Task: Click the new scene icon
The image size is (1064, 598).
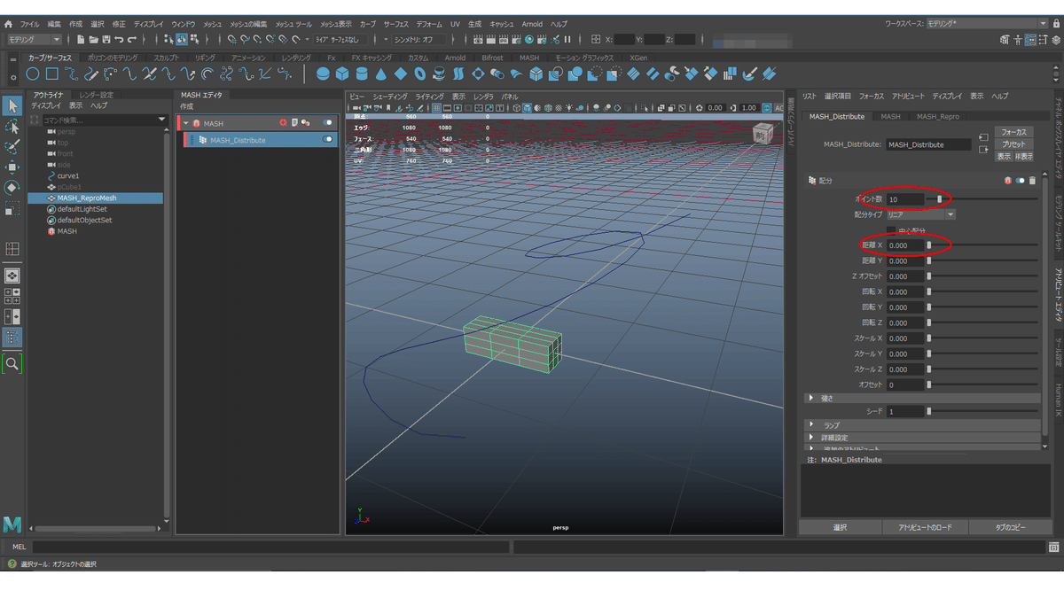Action: pyautogui.click(x=81, y=39)
